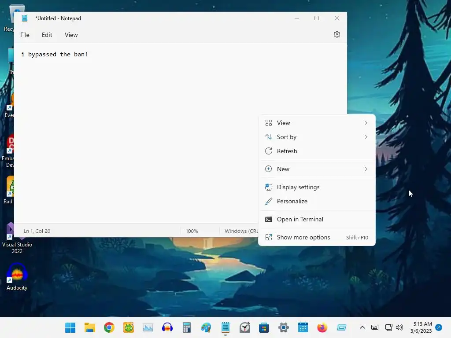
Task: Open File Explorer from the taskbar
Action: [90, 327]
